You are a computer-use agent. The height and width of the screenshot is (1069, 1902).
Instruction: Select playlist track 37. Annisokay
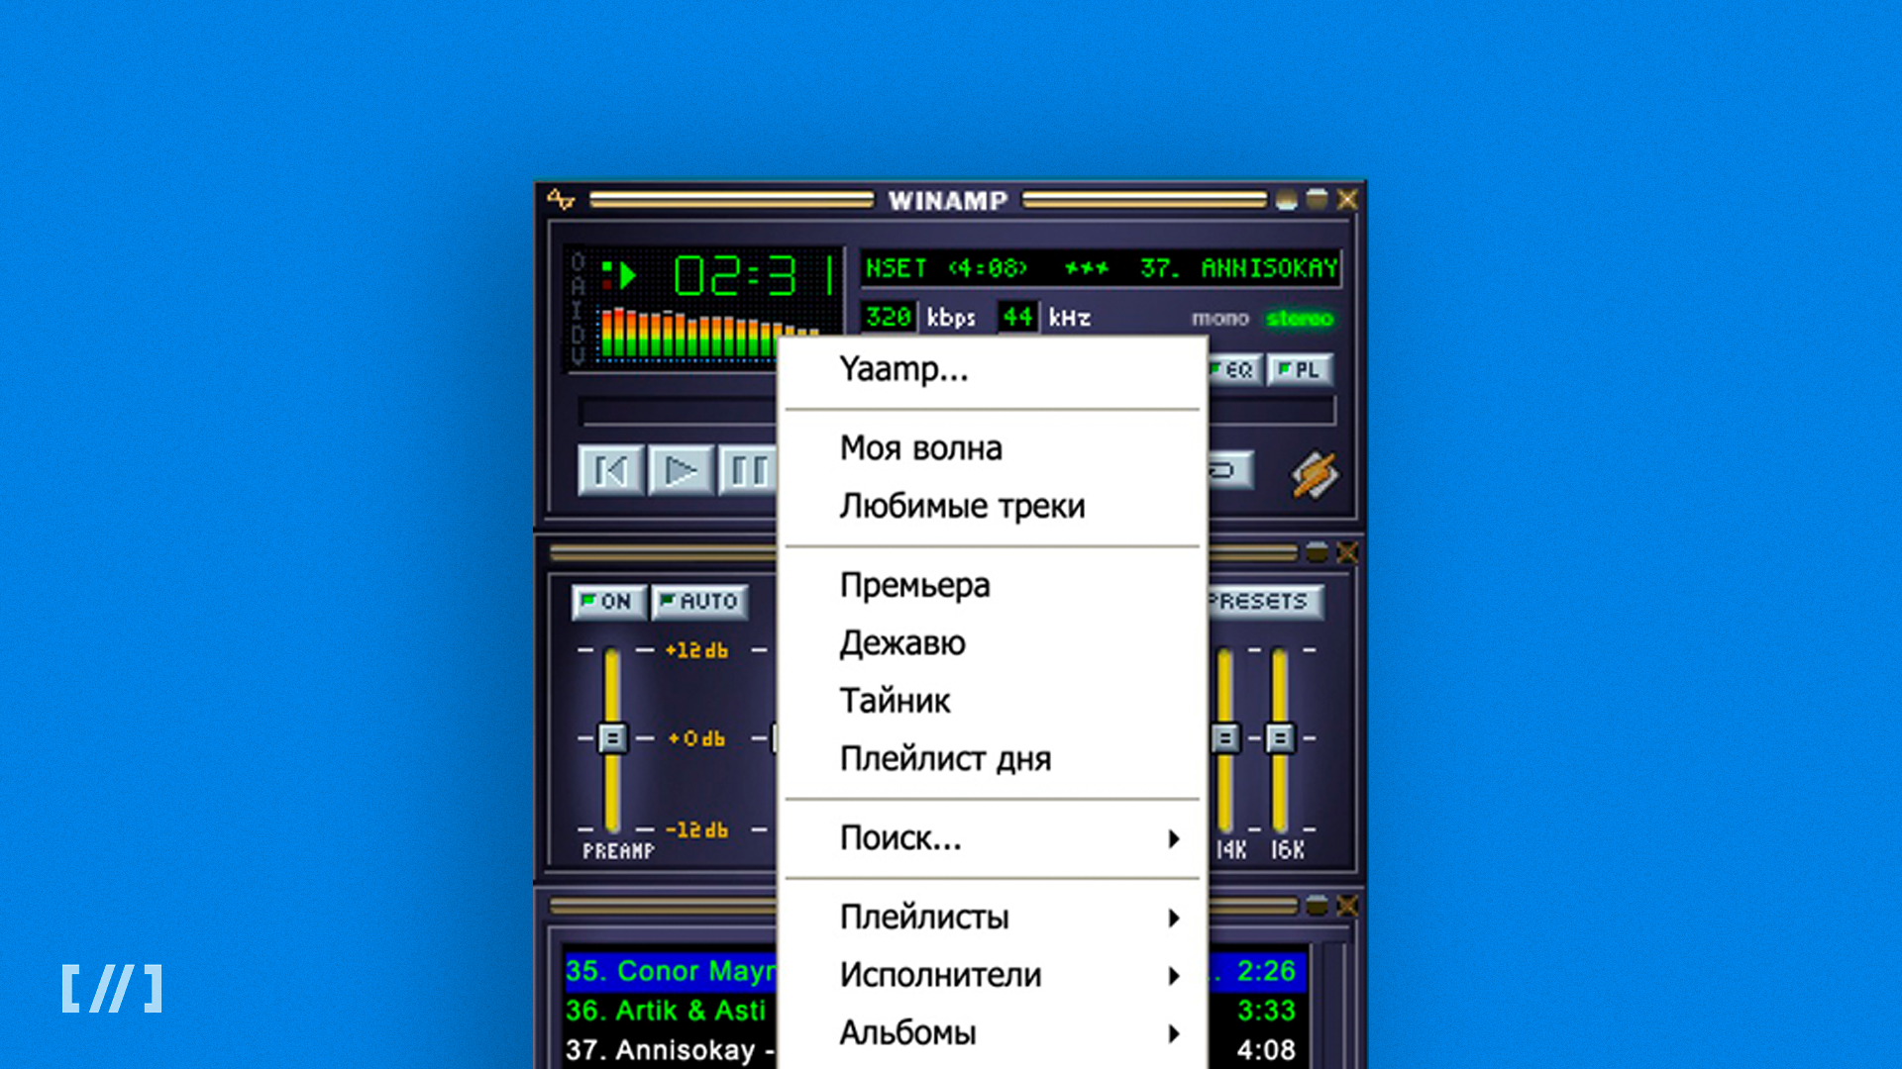936,1050
